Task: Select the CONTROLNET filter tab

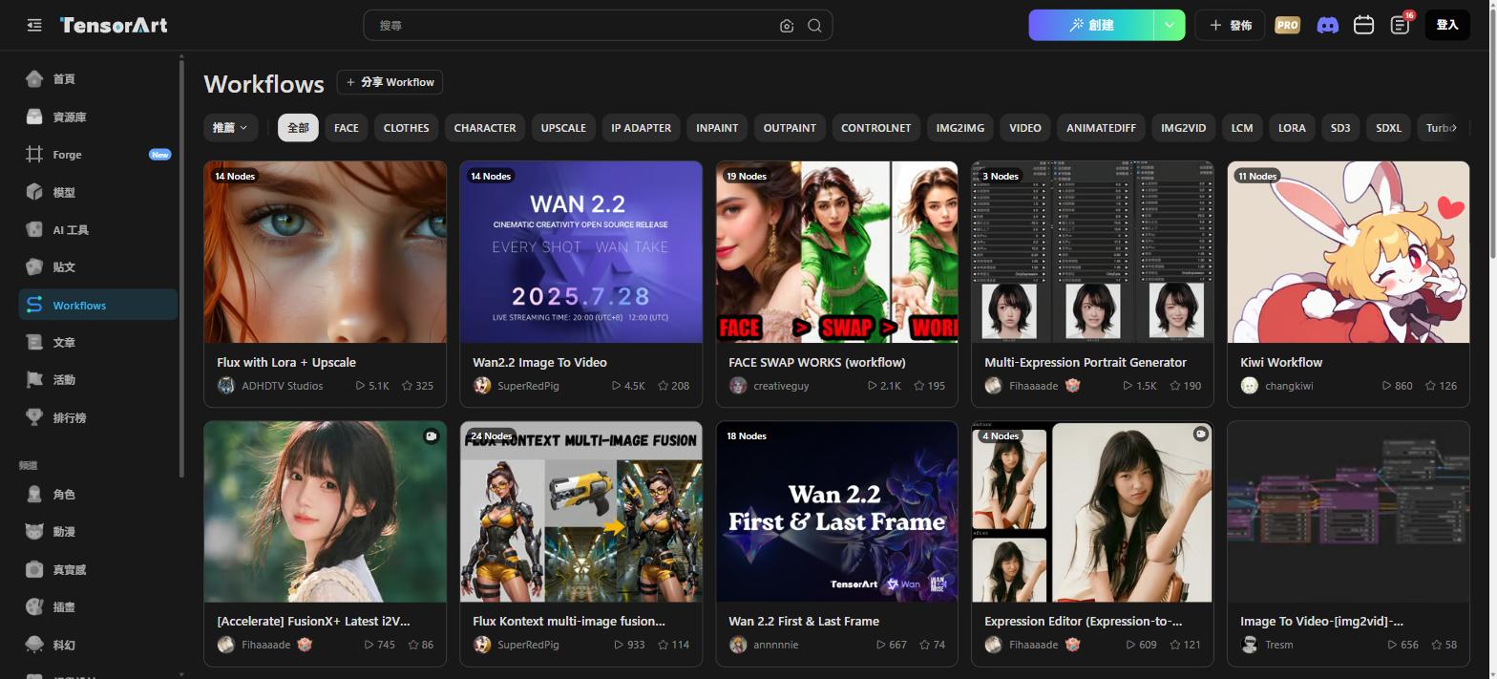Action: (x=875, y=128)
